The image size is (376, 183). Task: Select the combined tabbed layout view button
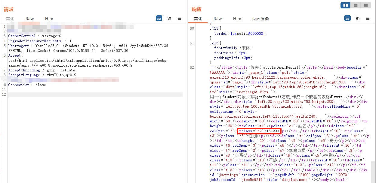pos(366,5)
